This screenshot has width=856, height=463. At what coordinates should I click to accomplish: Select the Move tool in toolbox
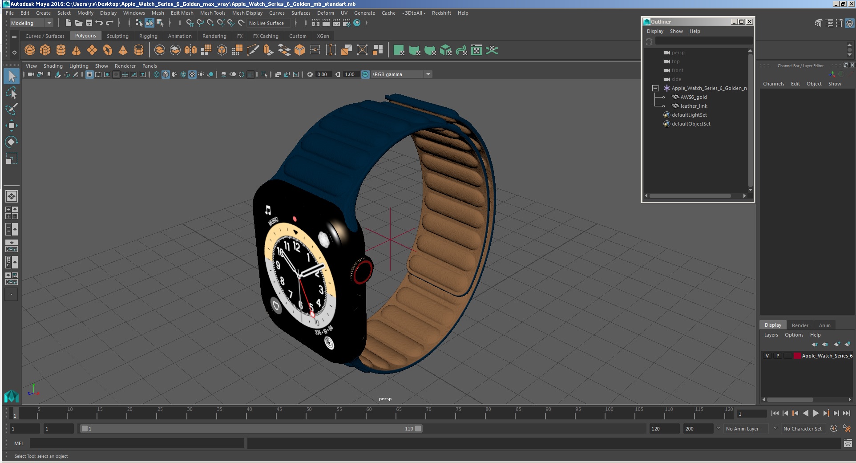[12, 126]
